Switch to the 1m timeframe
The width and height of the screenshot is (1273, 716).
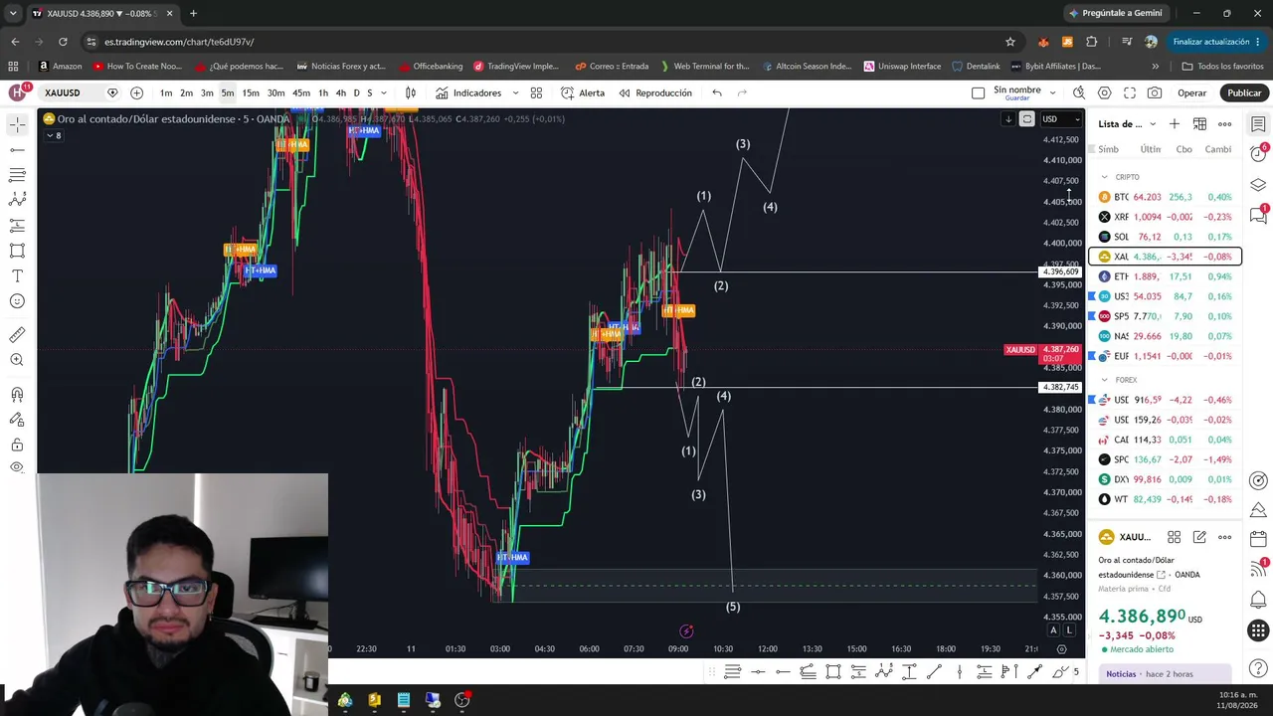[166, 93]
